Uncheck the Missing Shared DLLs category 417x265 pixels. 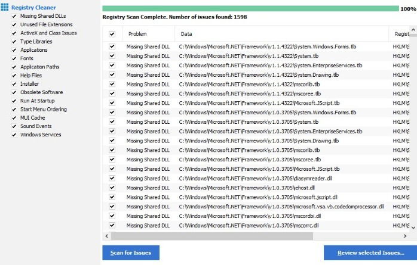[x=14, y=16]
